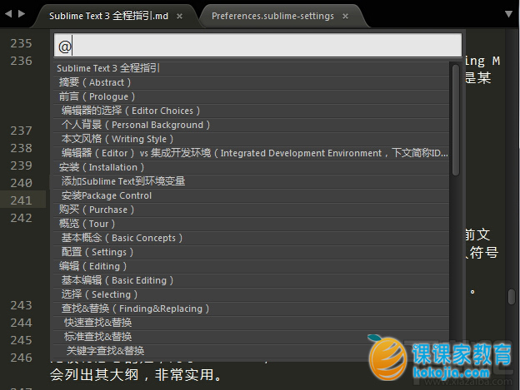Click line number 246 in gutter
Image resolution: width=520 pixels, height=390 pixels.
(x=21, y=358)
